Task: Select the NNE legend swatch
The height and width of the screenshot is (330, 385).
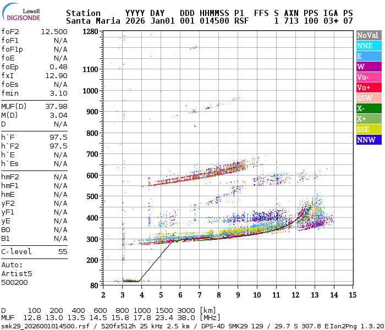Action: click(369, 46)
